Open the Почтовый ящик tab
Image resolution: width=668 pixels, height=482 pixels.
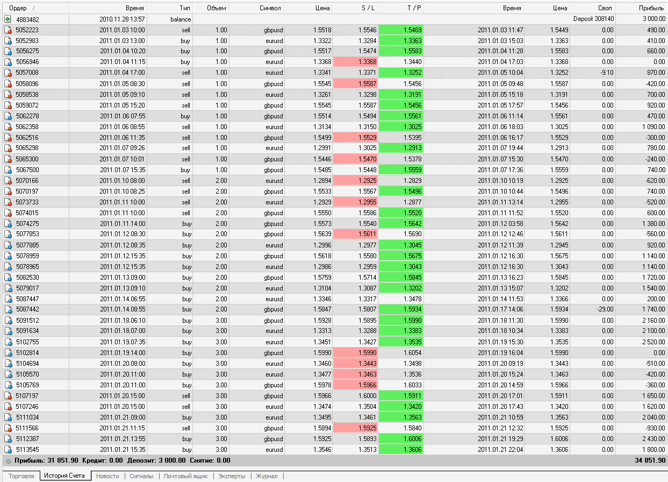185,476
